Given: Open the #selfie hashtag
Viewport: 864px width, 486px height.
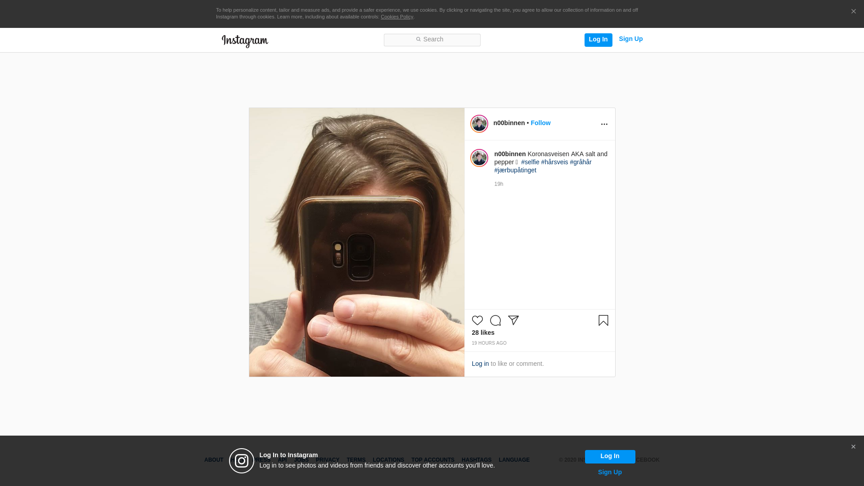Looking at the screenshot, I should pos(530,162).
